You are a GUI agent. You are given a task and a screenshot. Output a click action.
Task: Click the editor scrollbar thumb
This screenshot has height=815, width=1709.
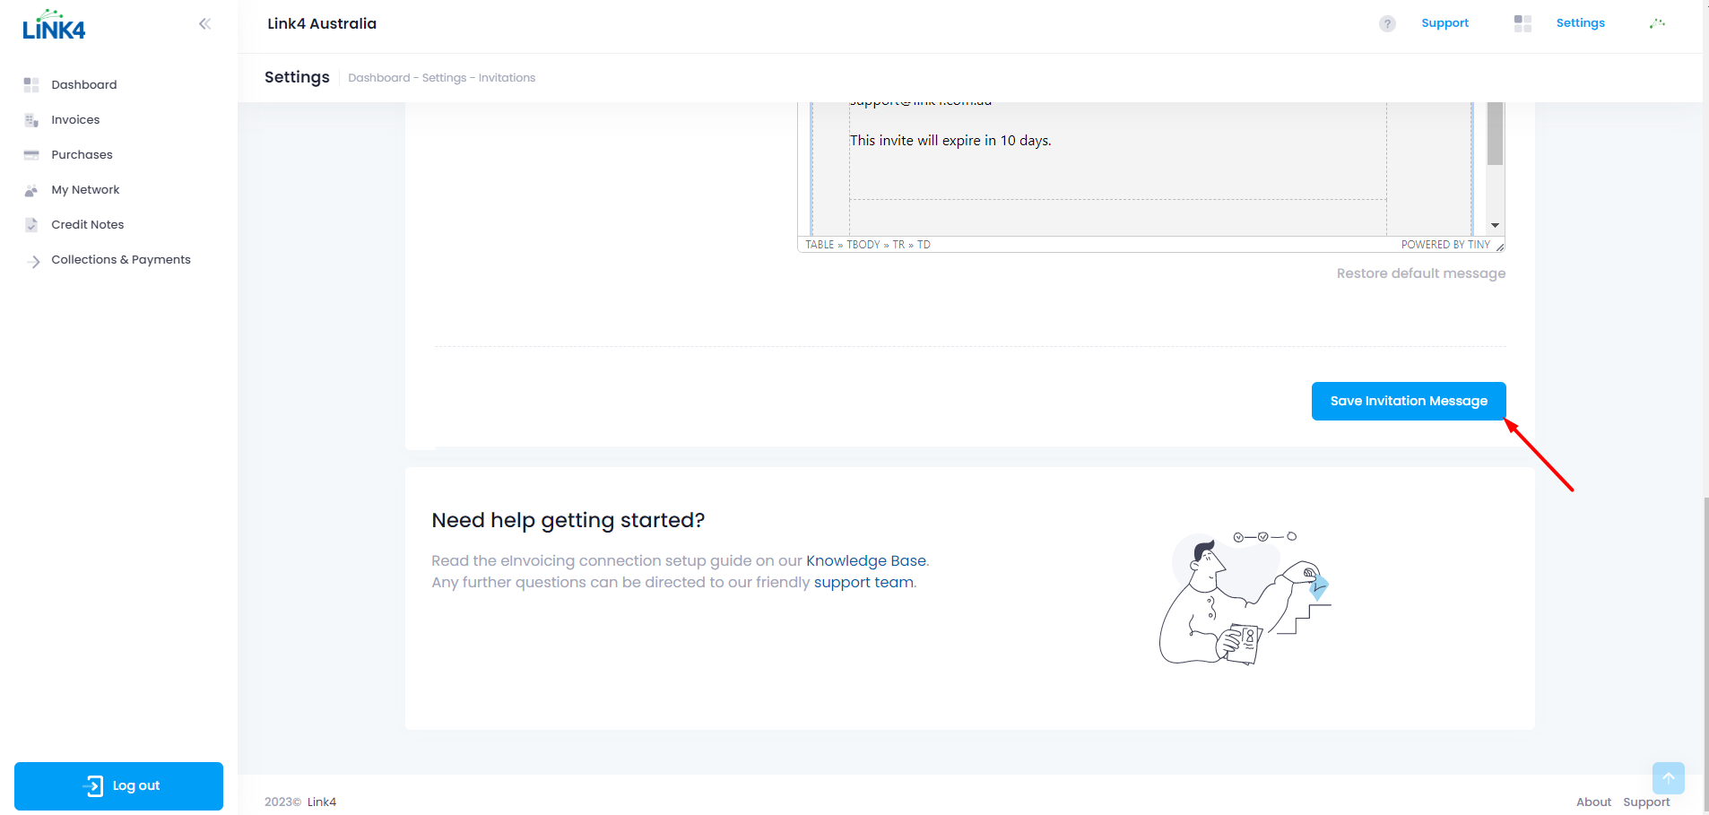[1495, 134]
